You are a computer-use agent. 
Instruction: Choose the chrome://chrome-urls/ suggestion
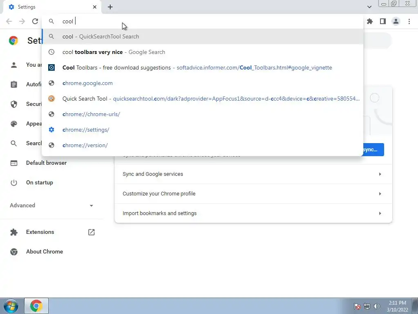point(202,114)
